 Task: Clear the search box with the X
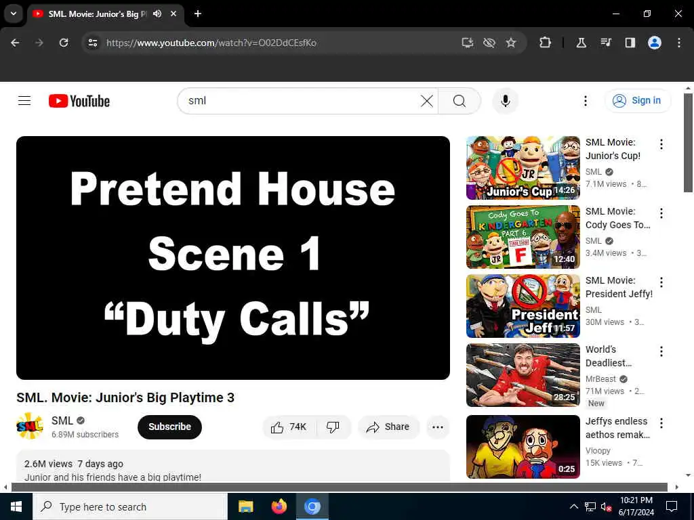pos(427,101)
